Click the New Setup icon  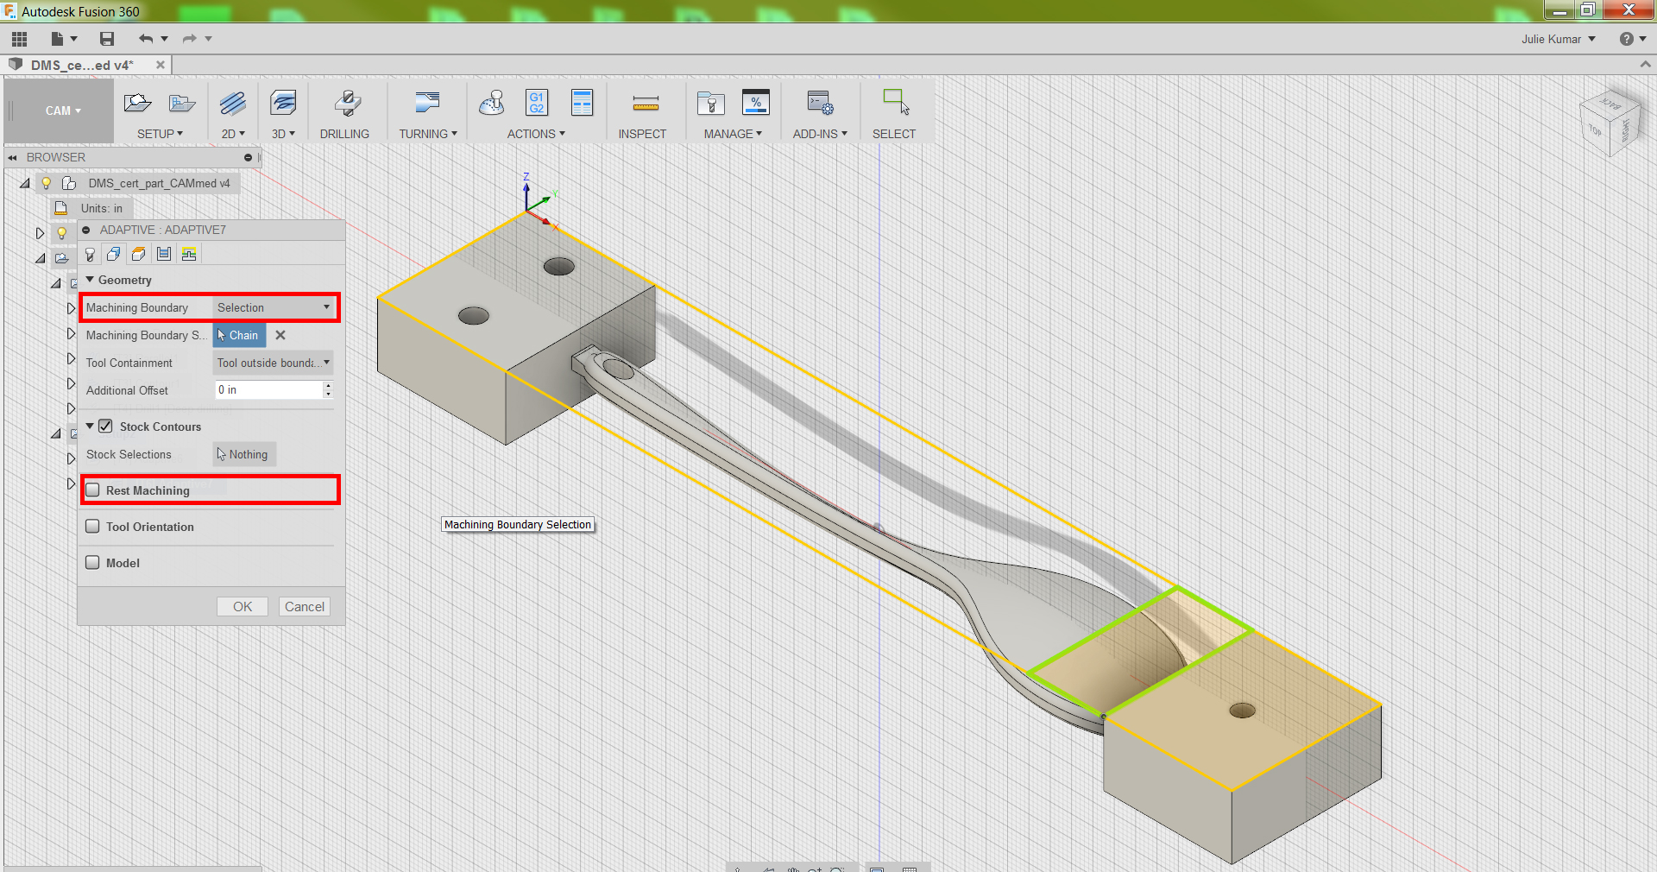(x=137, y=104)
